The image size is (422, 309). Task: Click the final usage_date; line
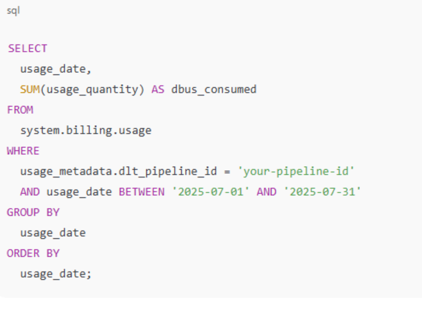pyautogui.click(x=56, y=274)
